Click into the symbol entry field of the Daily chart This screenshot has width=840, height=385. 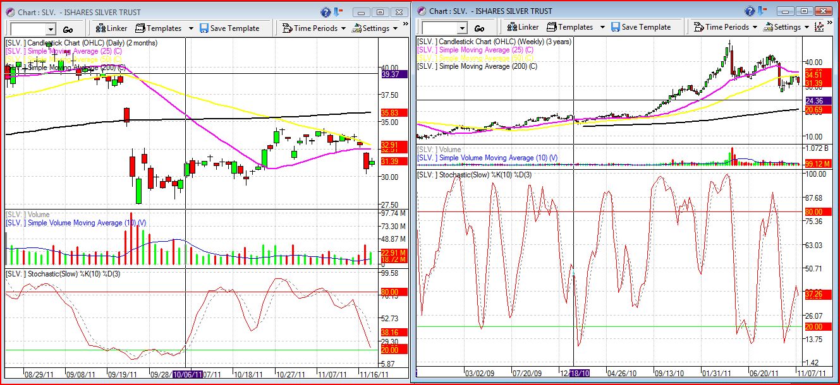coord(28,30)
